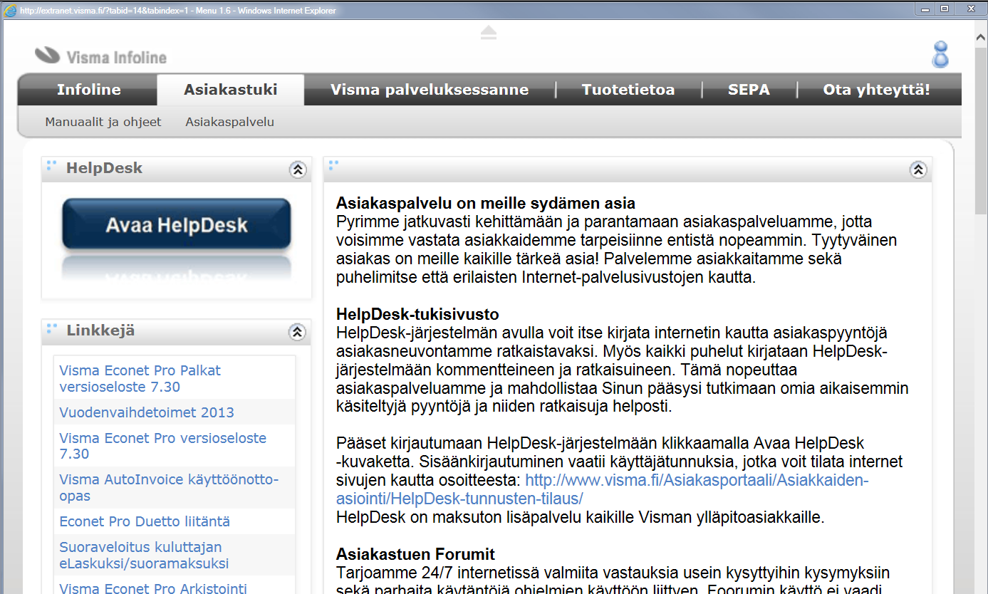
Task: Select the Asiakastuki tab
Action: pyautogui.click(x=231, y=90)
